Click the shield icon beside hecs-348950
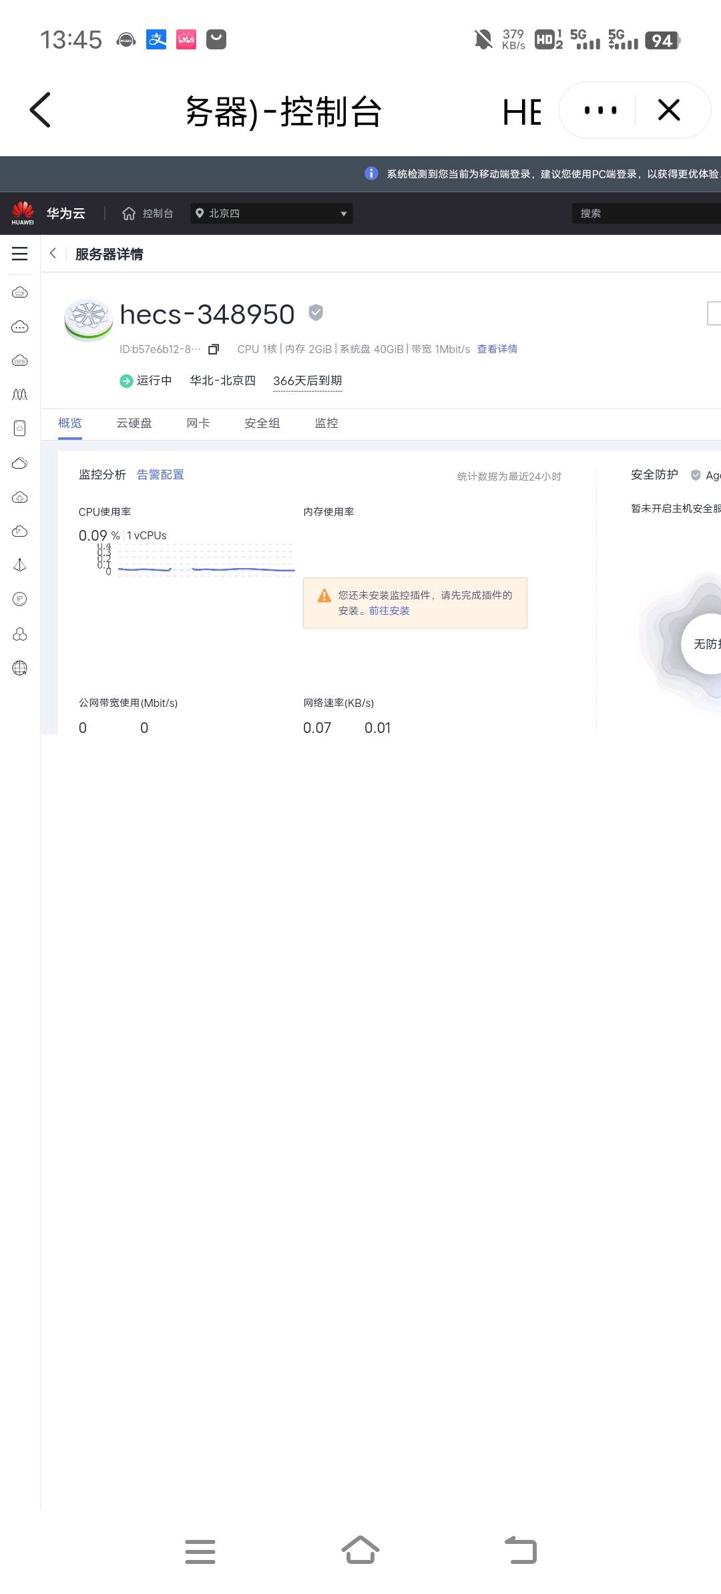The image size is (721, 1594). [x=316, y=312]
